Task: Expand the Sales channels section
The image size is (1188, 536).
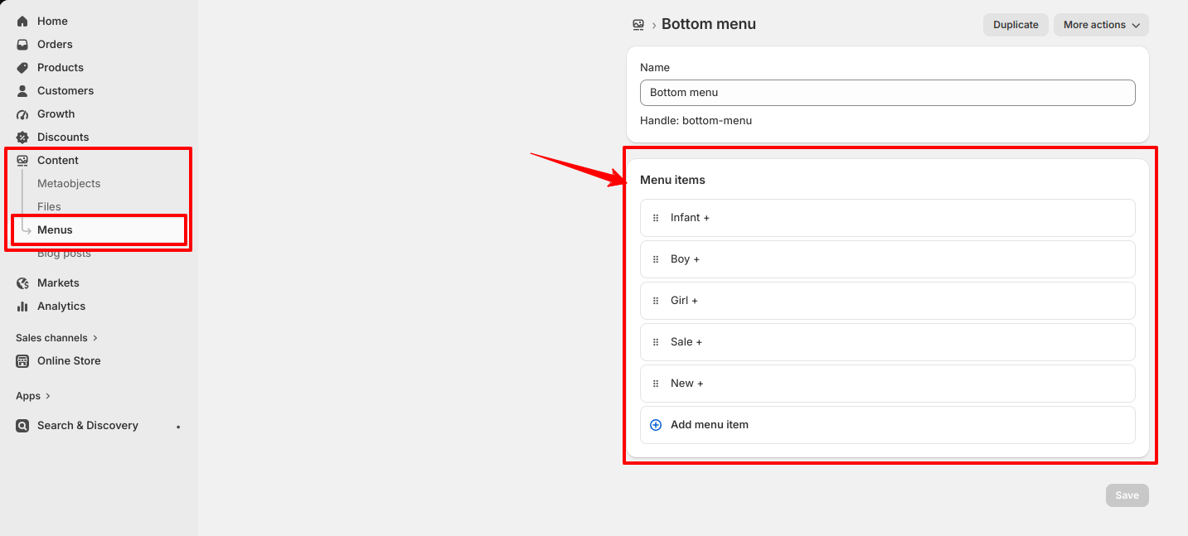Action: (x=56, y=337)
